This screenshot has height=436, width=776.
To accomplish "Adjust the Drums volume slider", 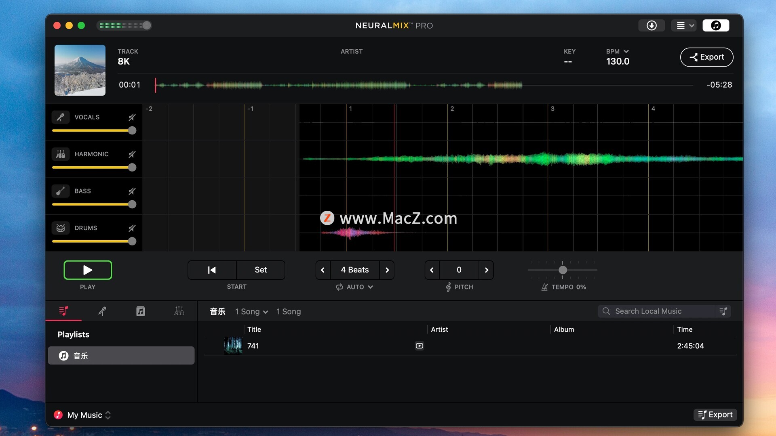I will click(94, 241).
